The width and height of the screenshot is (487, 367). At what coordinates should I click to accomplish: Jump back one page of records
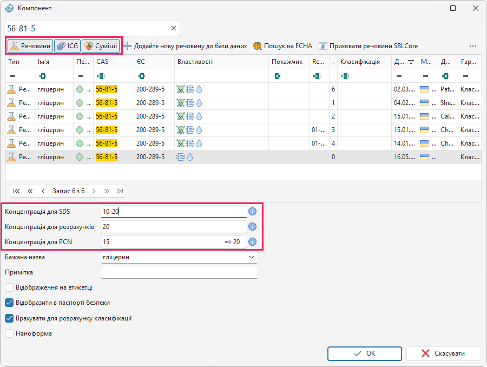(30, 191)
